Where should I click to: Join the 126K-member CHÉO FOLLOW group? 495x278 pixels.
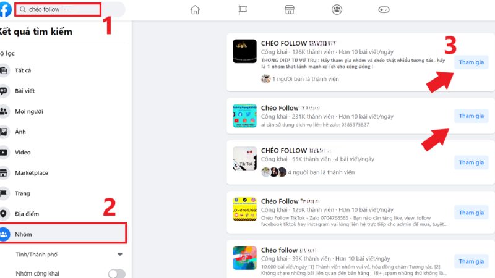(x=471, y=62)
